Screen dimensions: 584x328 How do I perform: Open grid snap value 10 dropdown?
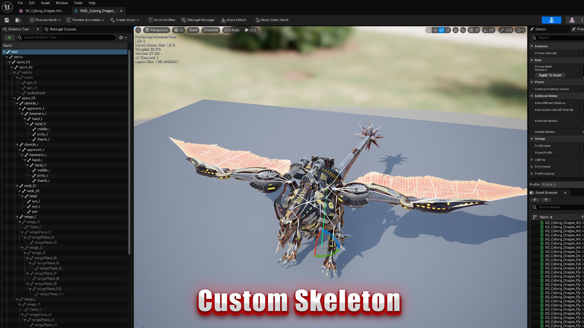477,30
